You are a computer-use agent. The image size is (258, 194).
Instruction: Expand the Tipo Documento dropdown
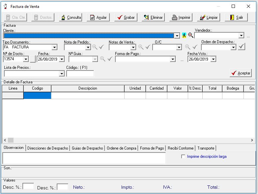pos(54,47)
